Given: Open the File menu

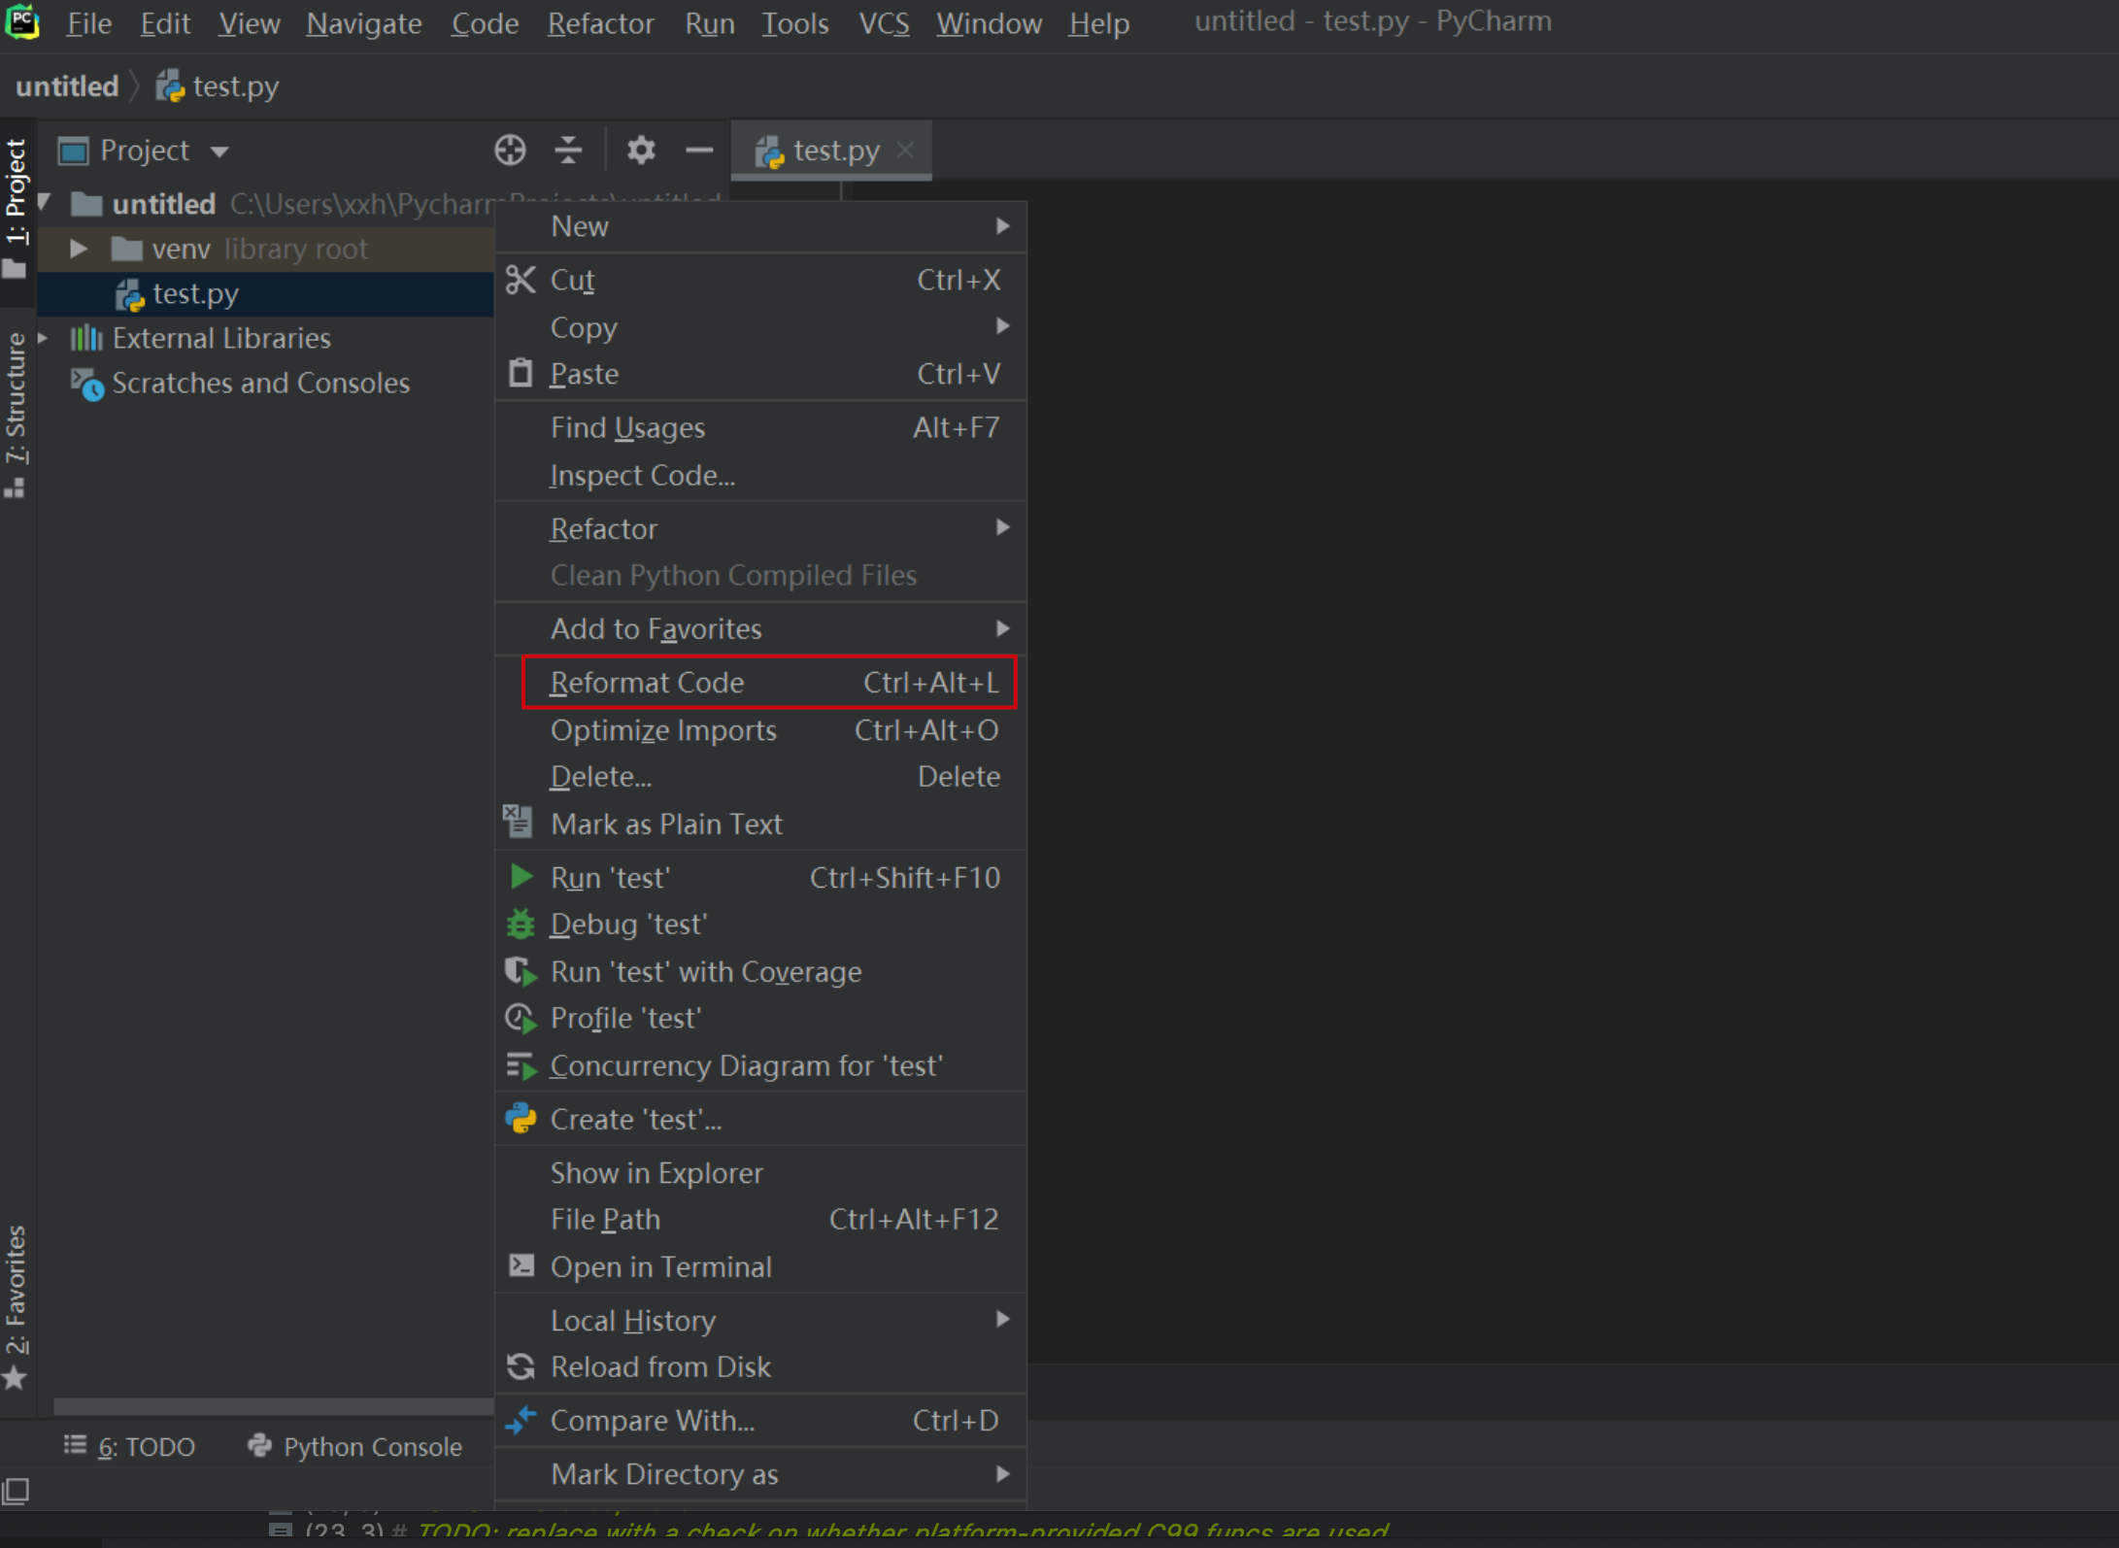Looking at the screenshot, I should 88,22.
